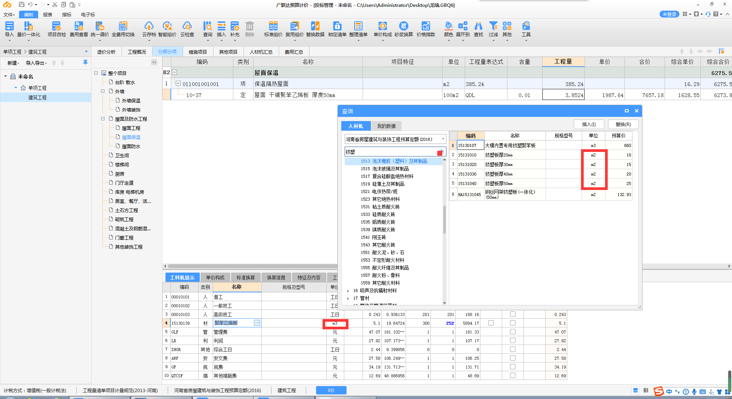
Task: Click the 颜色 color tool
Action: (448, 29)
